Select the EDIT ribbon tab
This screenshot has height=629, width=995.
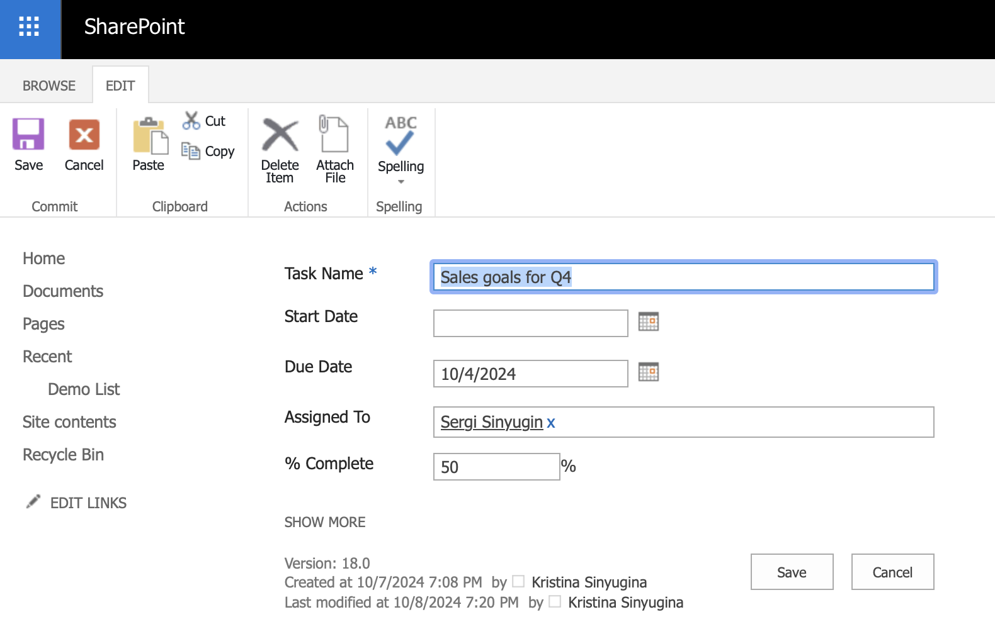(x=120, y=86)
